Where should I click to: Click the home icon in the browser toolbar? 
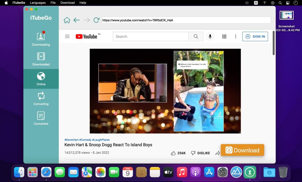(x=67, y=20)
